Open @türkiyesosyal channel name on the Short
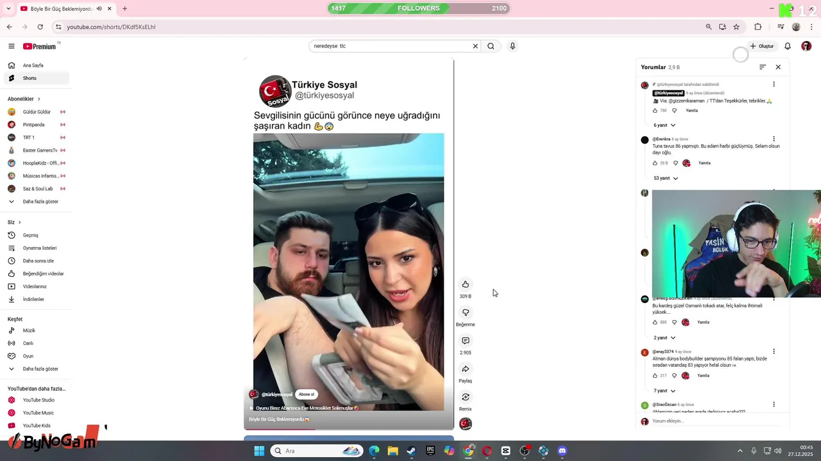The image size is (821, 461). coord(276,394)
